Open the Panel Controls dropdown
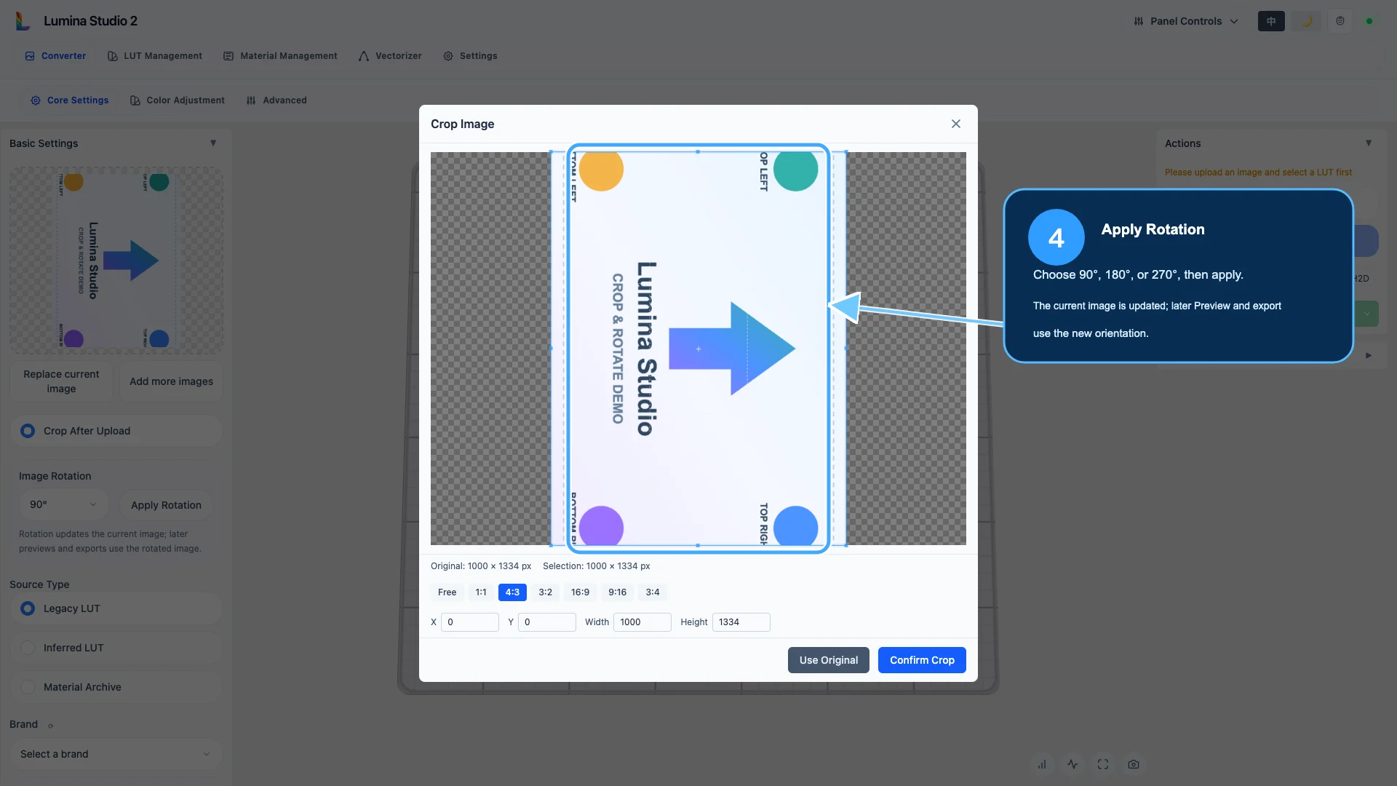The height and width of the screenshot is (786, 1397). point(1186,21)
